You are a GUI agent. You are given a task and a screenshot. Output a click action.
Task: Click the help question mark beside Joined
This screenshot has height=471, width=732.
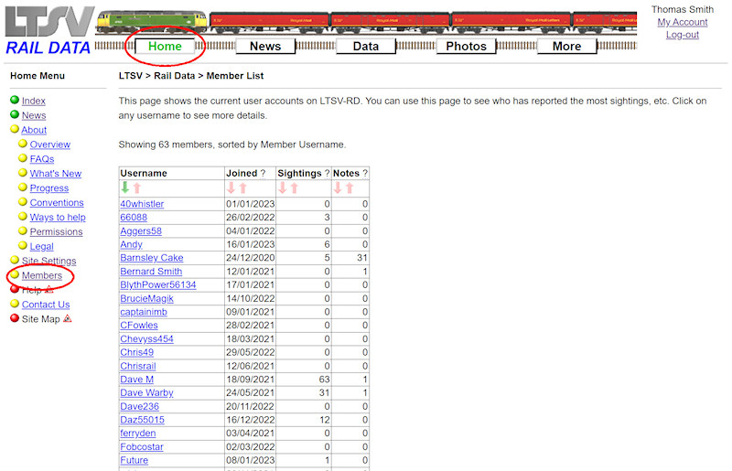point(264,173)
